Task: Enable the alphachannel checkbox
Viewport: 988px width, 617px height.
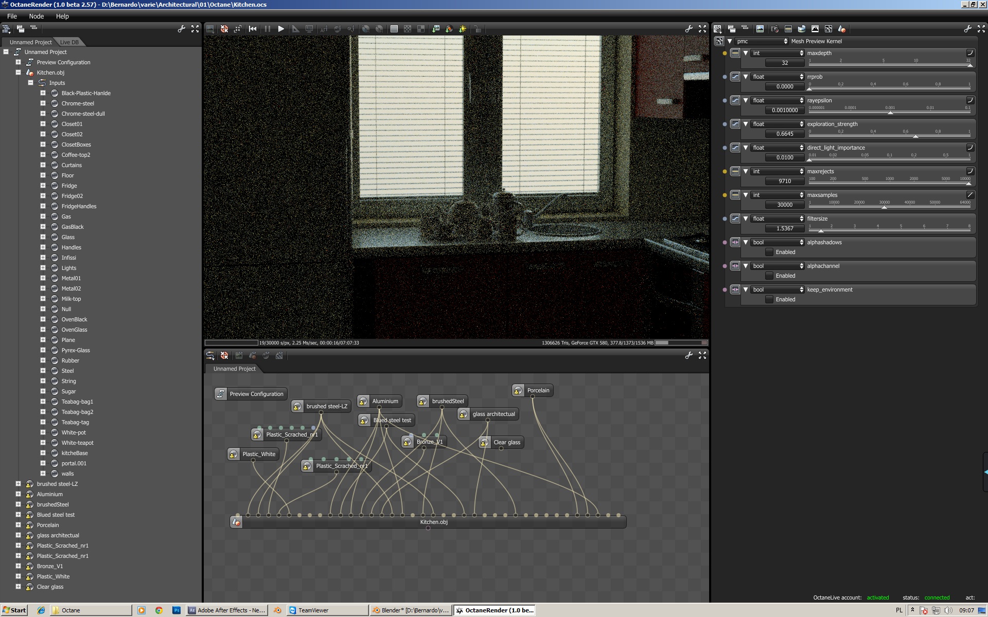Action: pyautogui.click(x=769, y=276)
